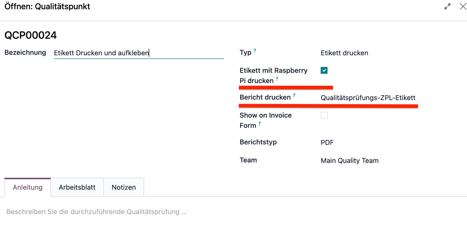Open the Arbeitsblatt tab
Screen dimensions: 467x225
[77, 187]
